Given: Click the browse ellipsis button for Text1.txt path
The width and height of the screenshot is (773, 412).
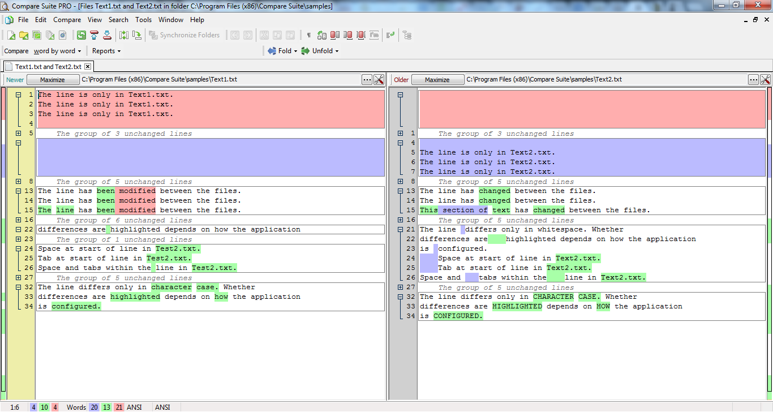Looking at the screenshot, I should pos(367,80).
